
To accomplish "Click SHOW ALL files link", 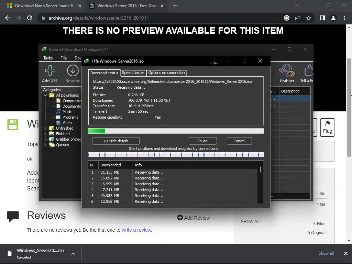I will click(x=251, y=222).
